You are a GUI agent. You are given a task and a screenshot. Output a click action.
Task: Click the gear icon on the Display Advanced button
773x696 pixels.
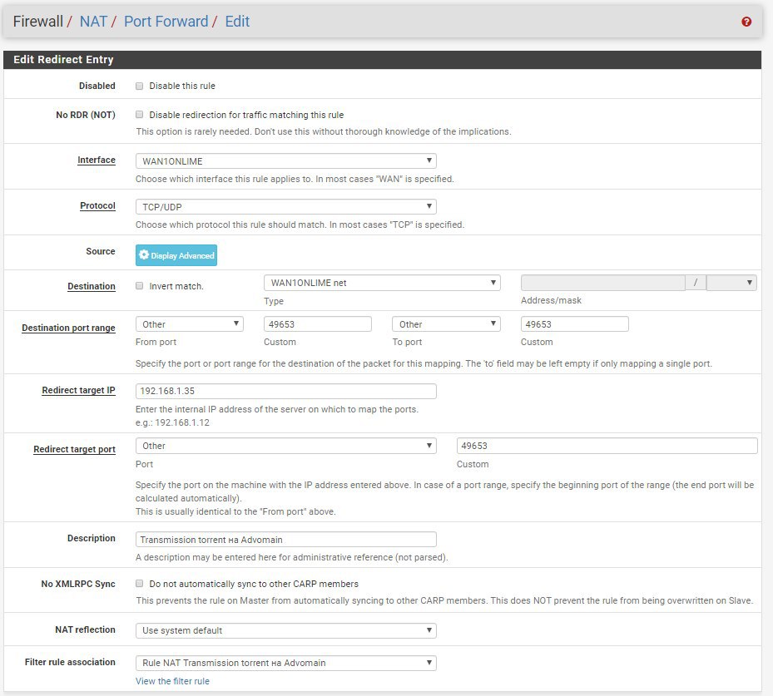[143, 254]
